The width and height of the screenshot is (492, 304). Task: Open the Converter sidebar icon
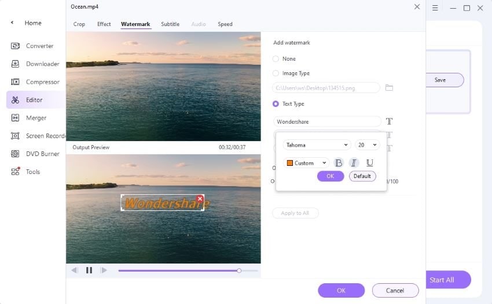(15, 46)
